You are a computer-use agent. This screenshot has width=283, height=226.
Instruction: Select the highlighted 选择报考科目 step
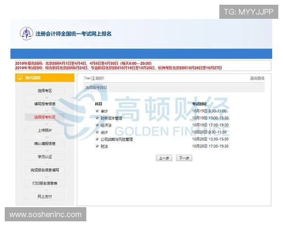(45, 117)
